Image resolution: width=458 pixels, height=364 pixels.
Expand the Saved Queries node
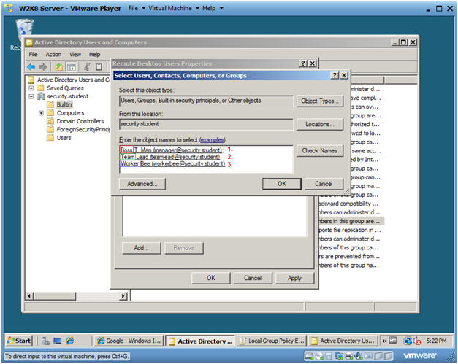(31, 88)
